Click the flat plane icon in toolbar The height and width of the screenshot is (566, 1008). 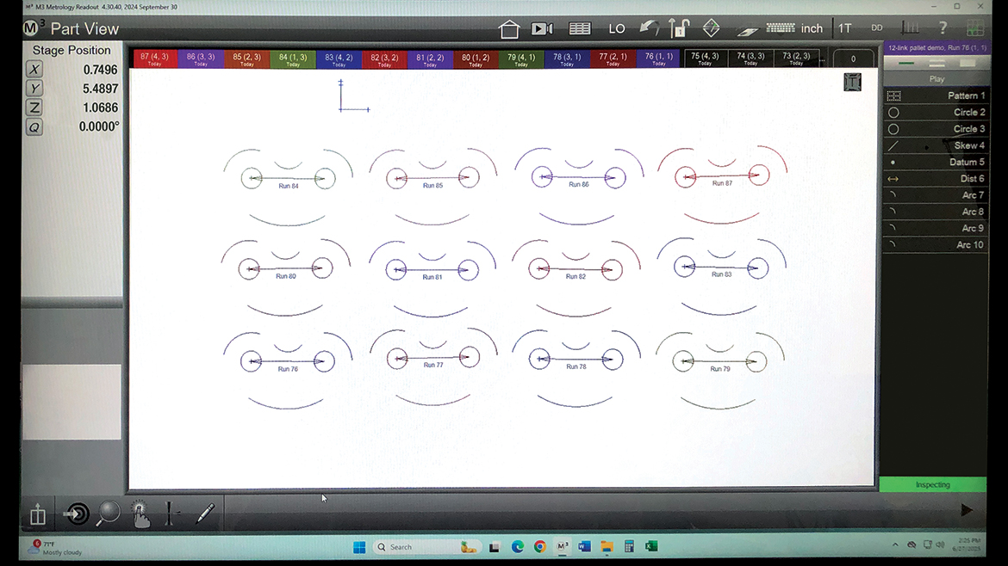pos(747,30)
